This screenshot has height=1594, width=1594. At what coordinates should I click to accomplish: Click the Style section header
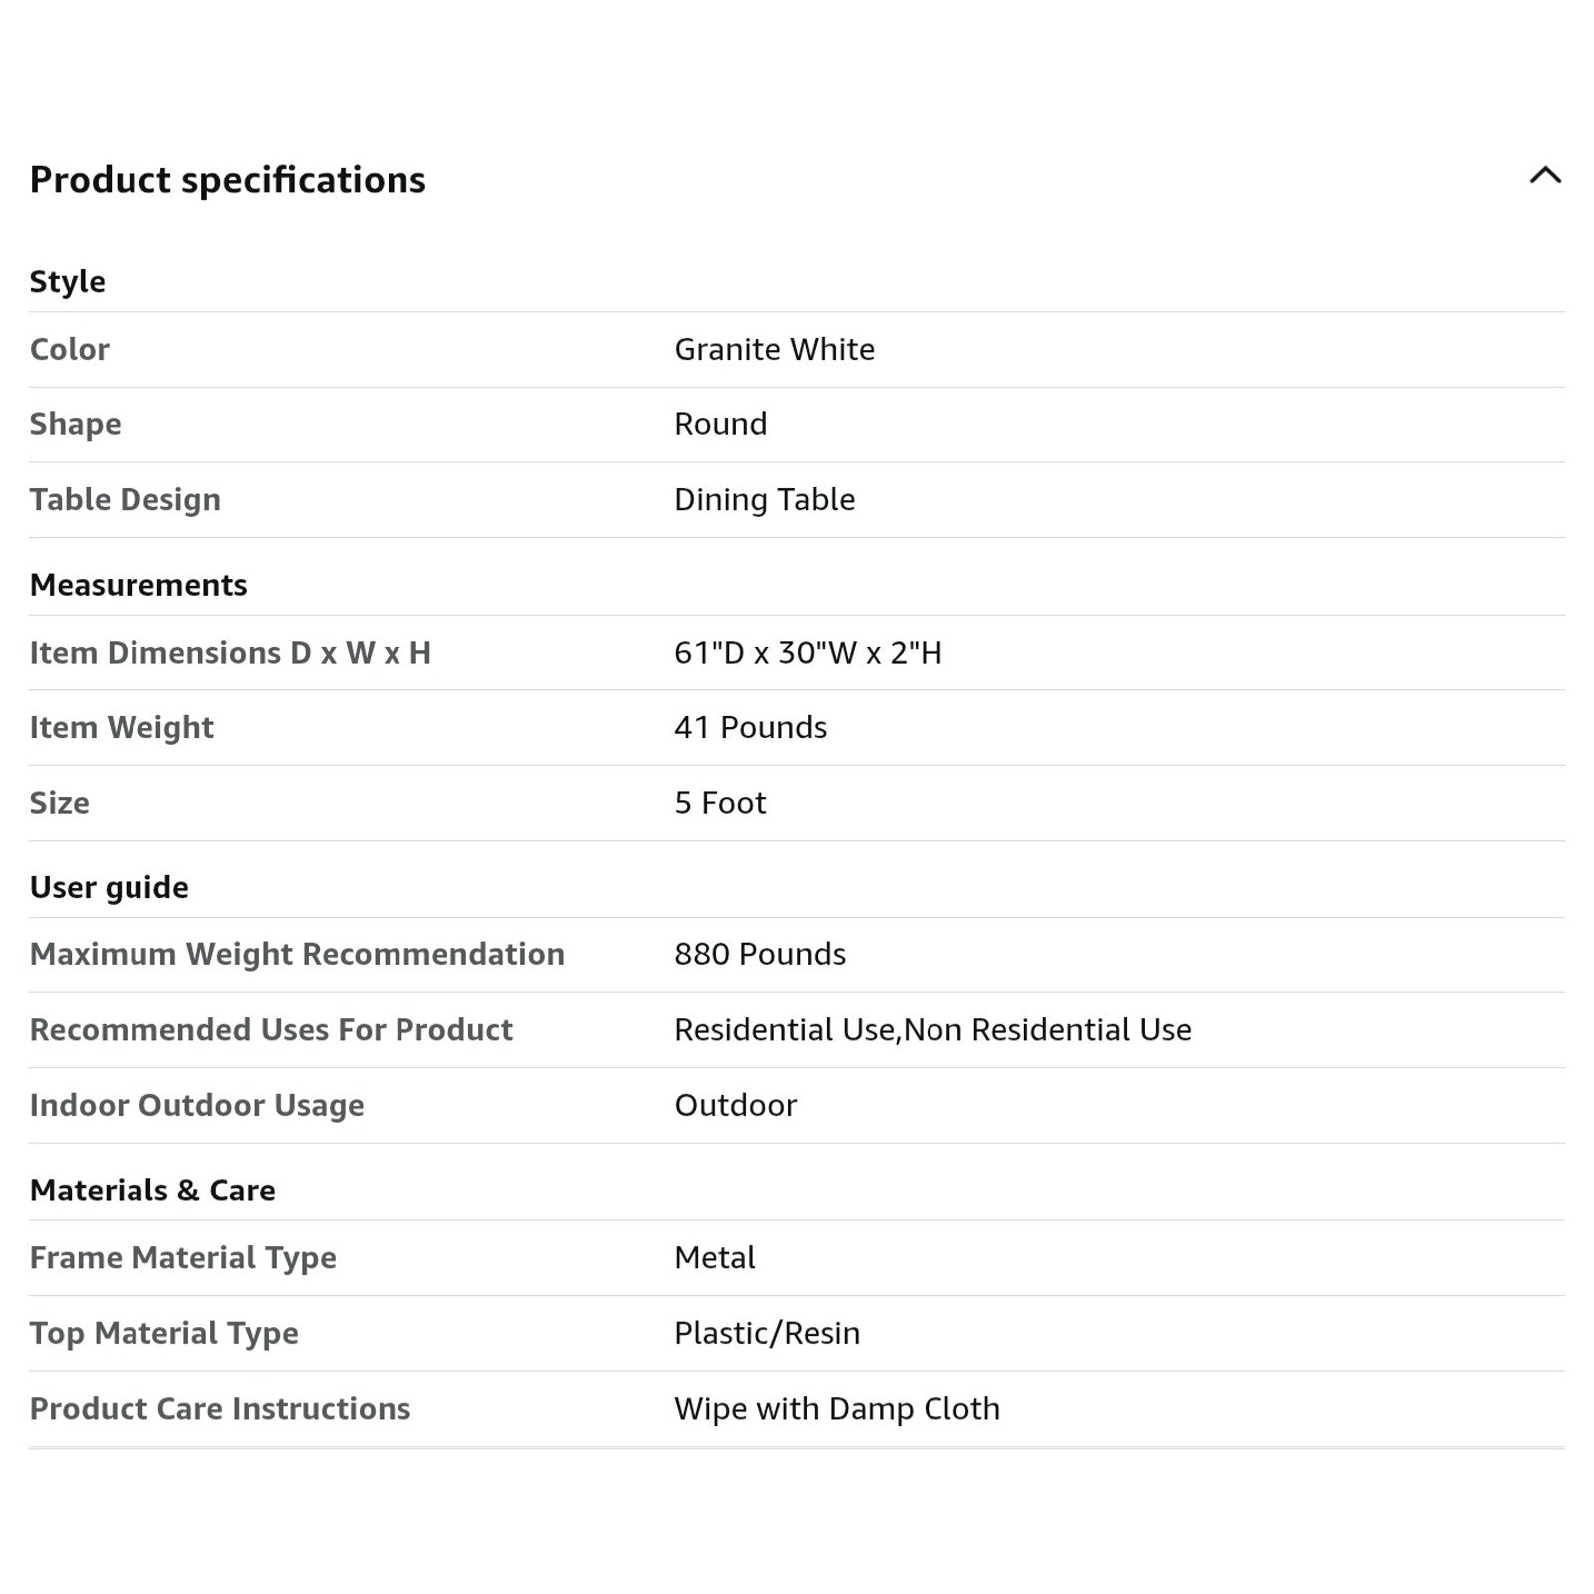click(67, 281)
